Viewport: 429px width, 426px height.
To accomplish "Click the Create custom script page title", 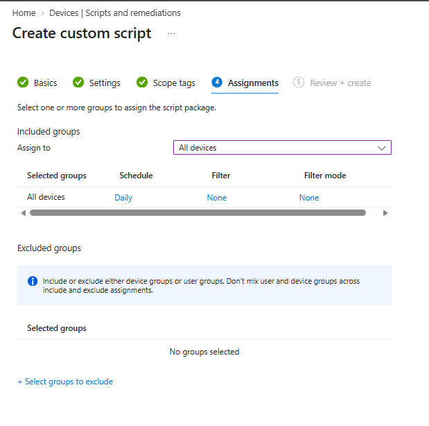I will coord(82,33).
